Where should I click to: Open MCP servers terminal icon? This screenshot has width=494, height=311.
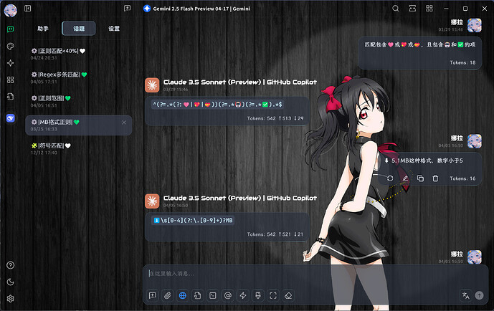pos(213,295)
